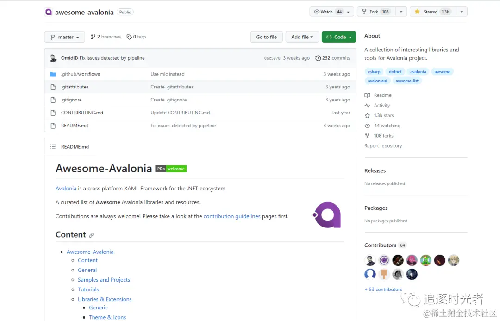Open the README.md file in file list
The image size is (500, 321).
[75, 126]
